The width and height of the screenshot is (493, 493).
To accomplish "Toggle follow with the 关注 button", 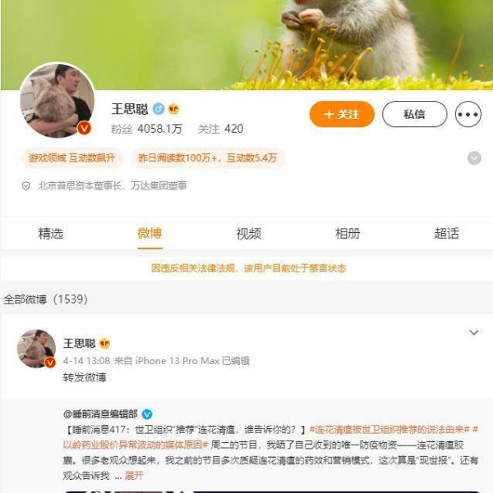I will tap(342, 114).
